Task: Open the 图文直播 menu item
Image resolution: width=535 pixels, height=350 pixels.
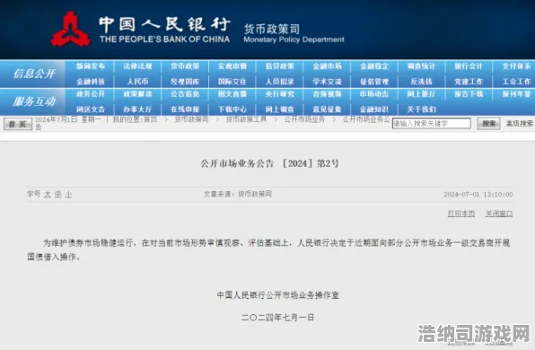Action: (232, 94)
